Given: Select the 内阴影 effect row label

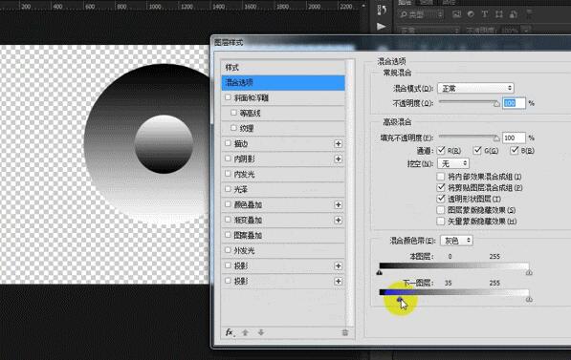Looking at the screenshot, I should click(244, 159).
